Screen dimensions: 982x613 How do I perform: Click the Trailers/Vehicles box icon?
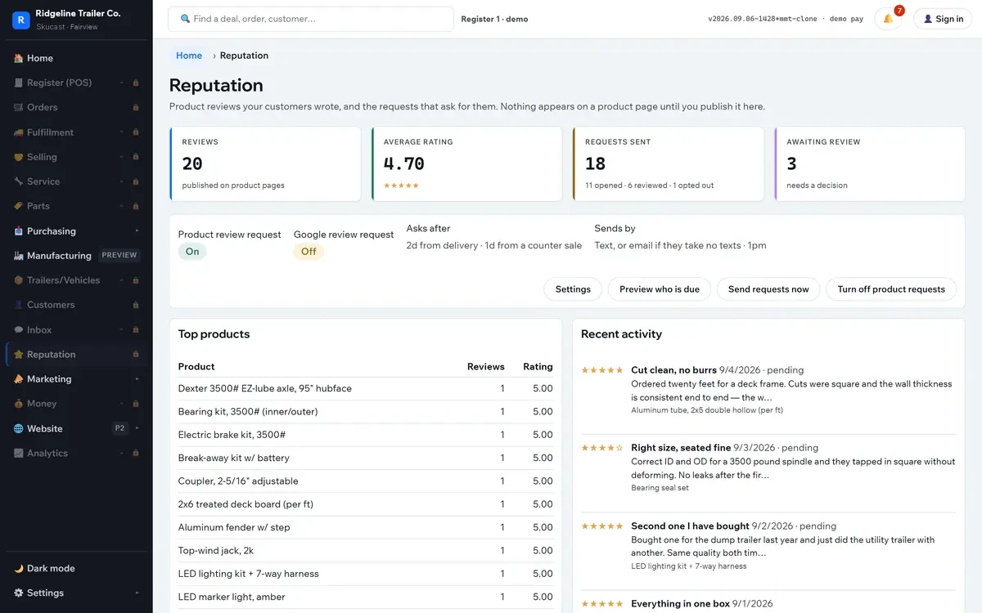pyautogui.click(x=18, y=280)
